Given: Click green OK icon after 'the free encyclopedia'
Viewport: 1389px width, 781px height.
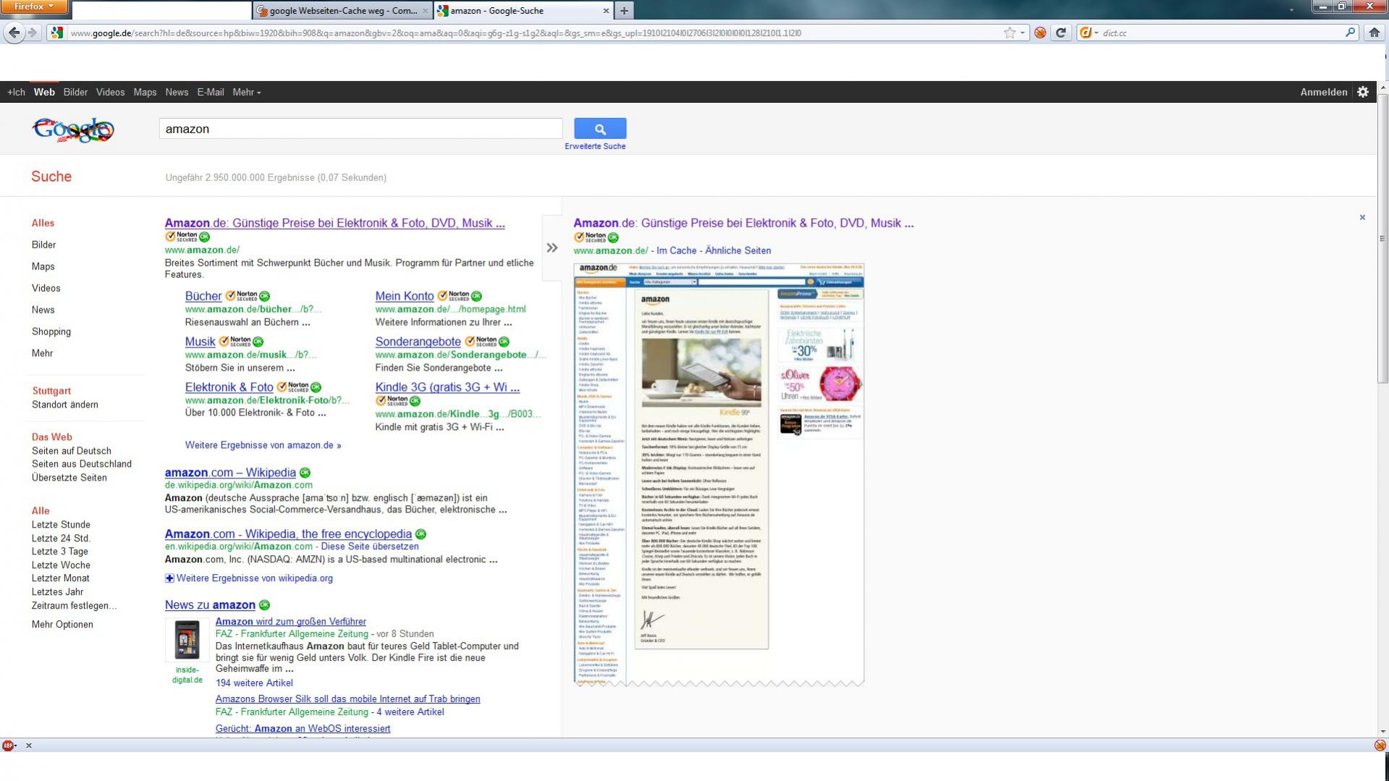Looking at the screenshot, I should 421,534.
